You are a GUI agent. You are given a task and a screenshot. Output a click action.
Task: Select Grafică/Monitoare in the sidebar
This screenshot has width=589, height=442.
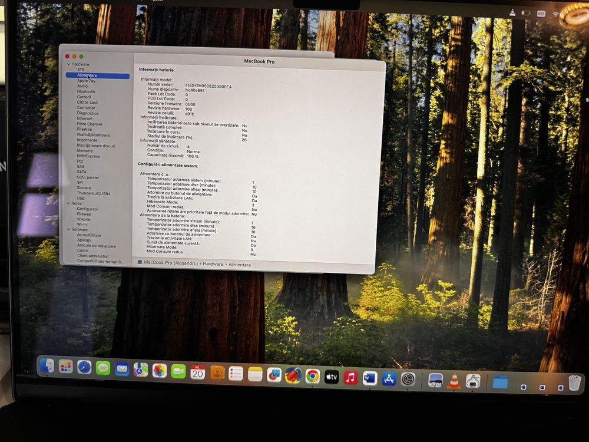pyautogui.click(x=93, y=134)
